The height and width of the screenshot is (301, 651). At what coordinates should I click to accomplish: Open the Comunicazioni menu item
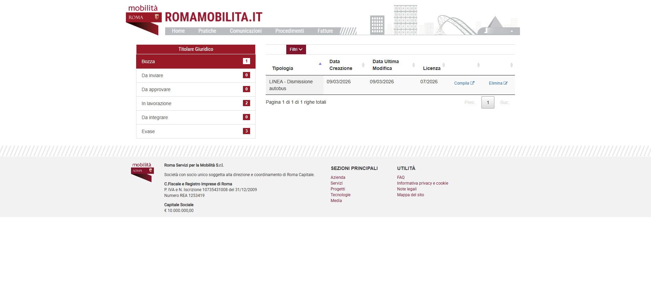point(246,31)
